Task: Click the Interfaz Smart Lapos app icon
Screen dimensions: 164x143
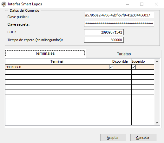Action: [x=4, y=4]
